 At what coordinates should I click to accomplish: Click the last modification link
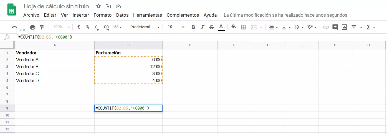[285, 15]
